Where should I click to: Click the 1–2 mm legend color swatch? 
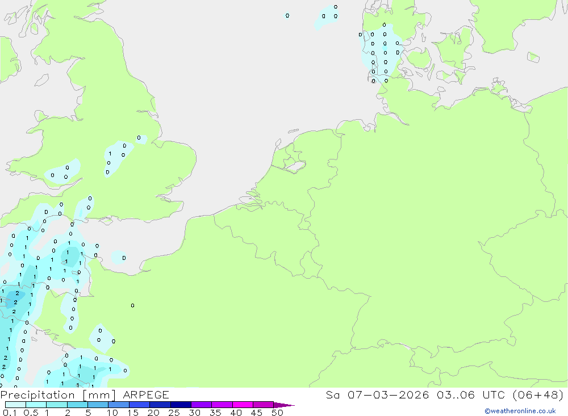pos(57,405)
